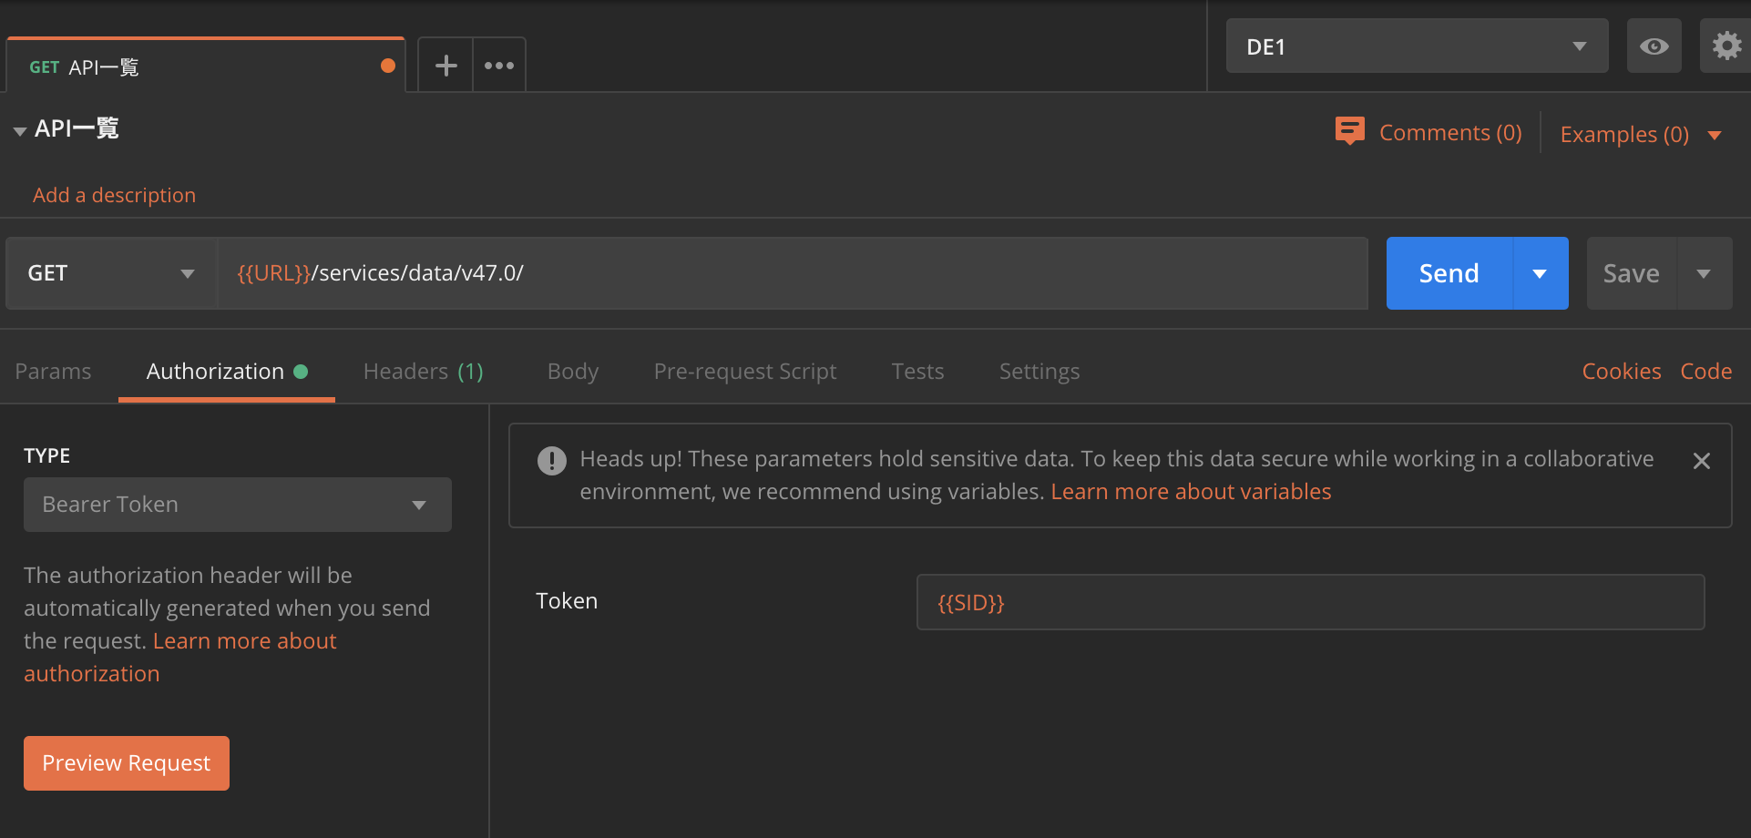Screen dimensions: 1751x838
Task: Expand the Send button dropdown arrow
Action: tap(1540, 273)
